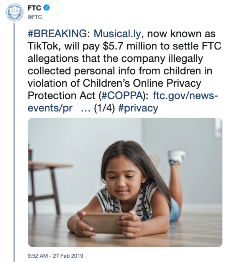The width and height of the screenshot is (230, 262).
Task: Click the FTC profile avatar
Action: point(15,12)
